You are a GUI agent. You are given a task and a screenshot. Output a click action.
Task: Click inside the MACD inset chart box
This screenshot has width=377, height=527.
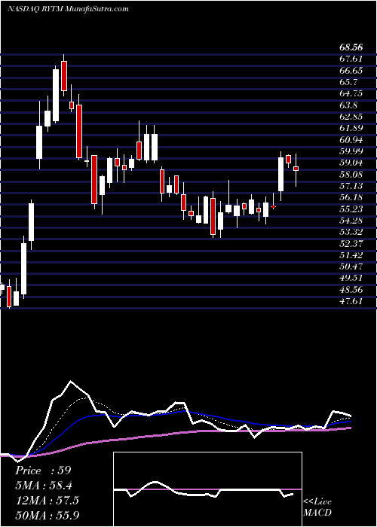point(207,489)
